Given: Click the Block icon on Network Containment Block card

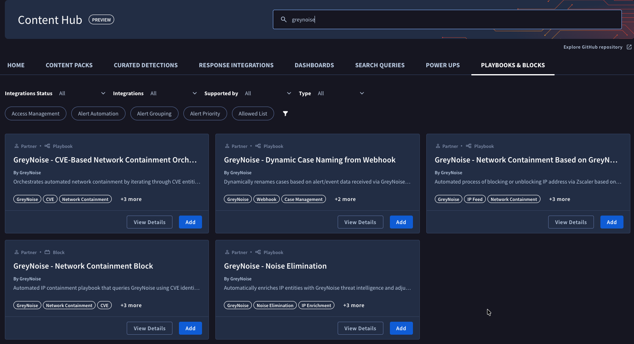Looking at the screenshot, I should point(47,252).
